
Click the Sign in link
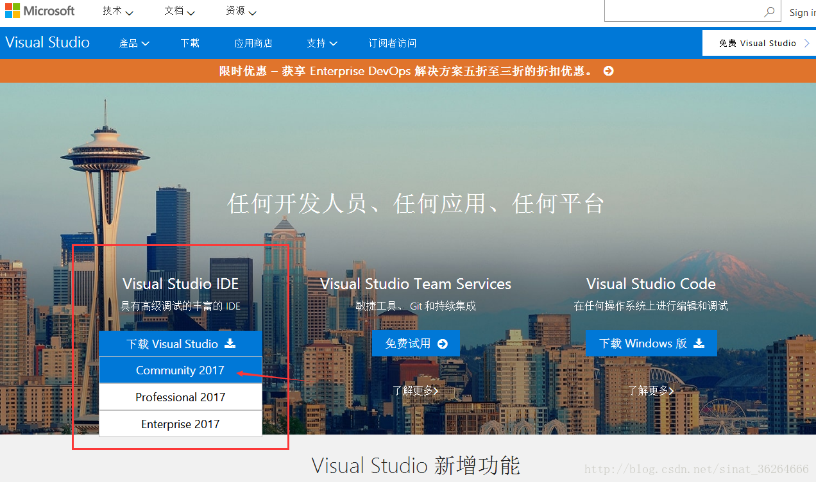802,12
